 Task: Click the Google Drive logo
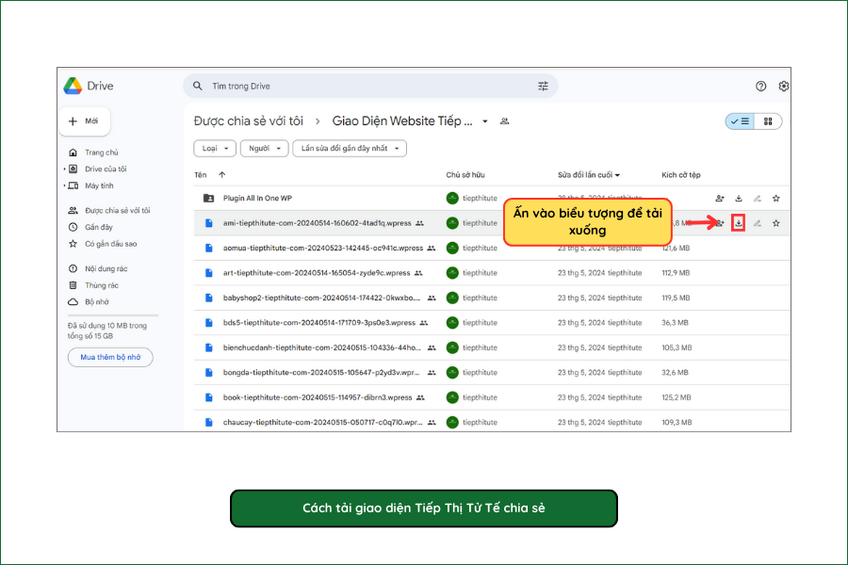pyautogui.click(x=73, y=86)
